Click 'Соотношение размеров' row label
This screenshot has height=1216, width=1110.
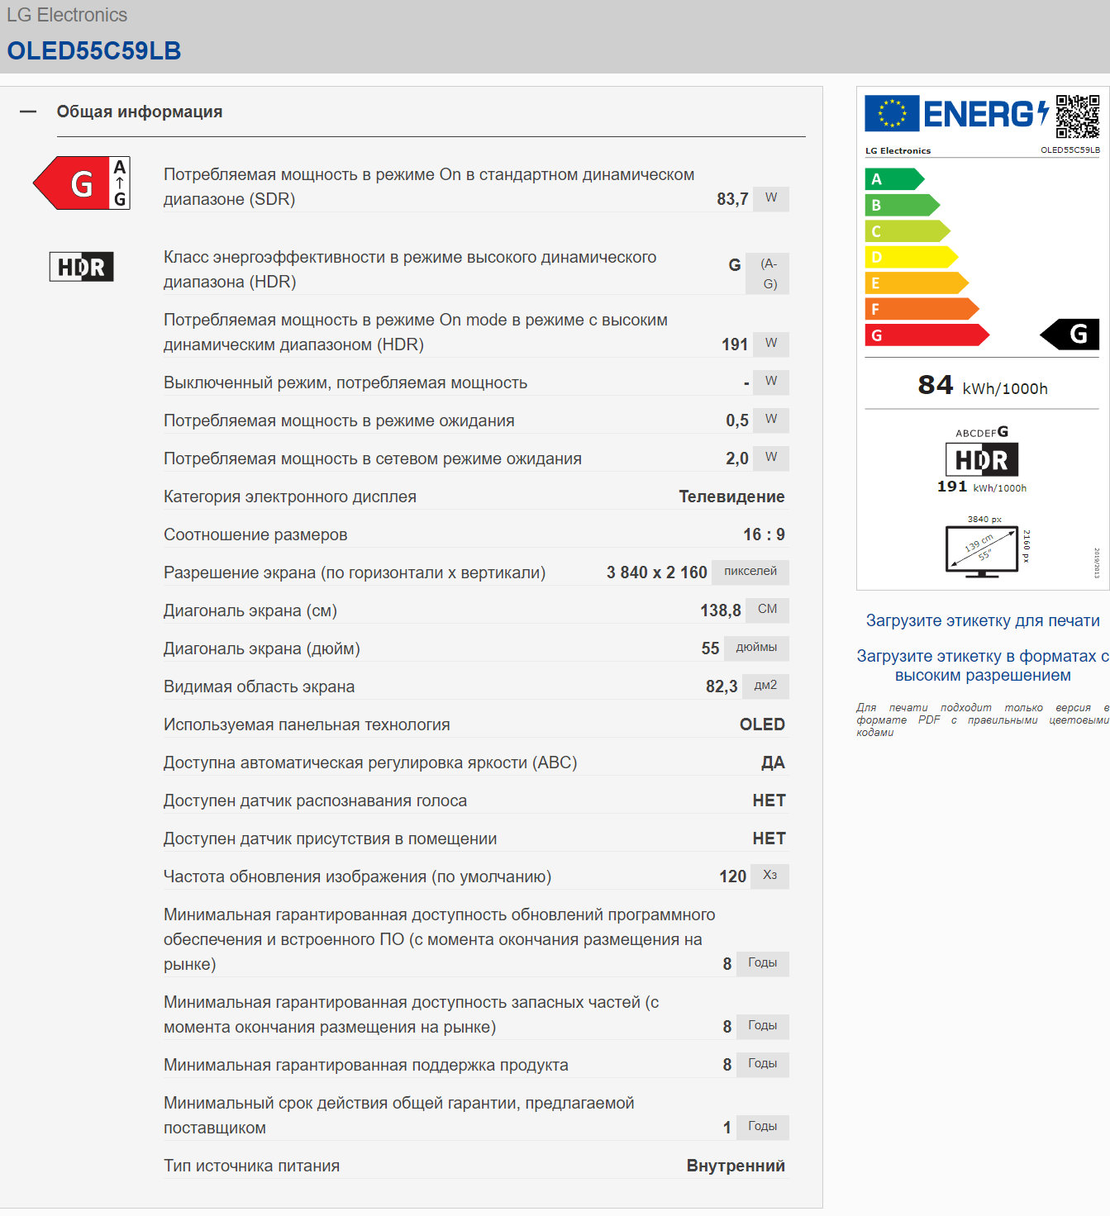255,534
